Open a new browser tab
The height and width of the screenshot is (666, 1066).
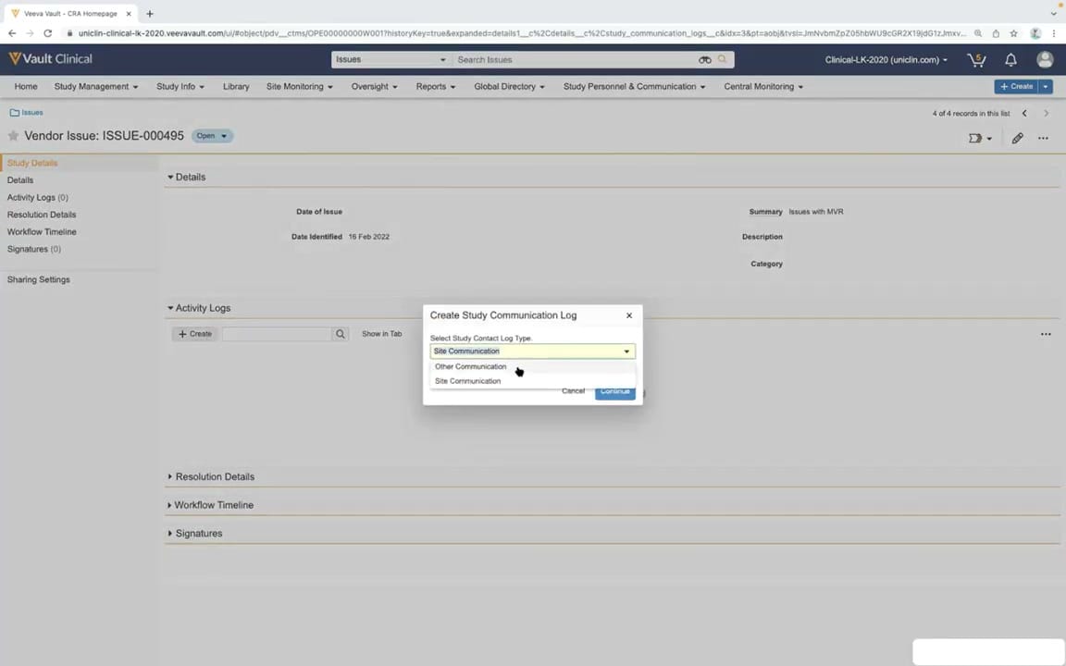point(150,14)
